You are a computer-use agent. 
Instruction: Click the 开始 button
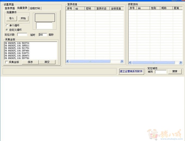[x=23, y=18]
